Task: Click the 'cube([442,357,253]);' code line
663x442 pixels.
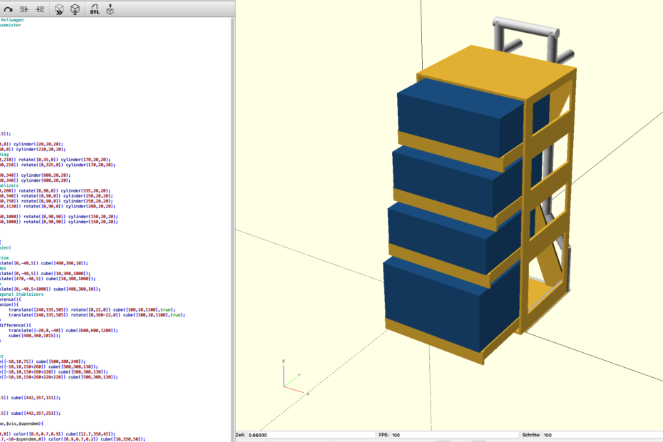Action: point(36,413)
